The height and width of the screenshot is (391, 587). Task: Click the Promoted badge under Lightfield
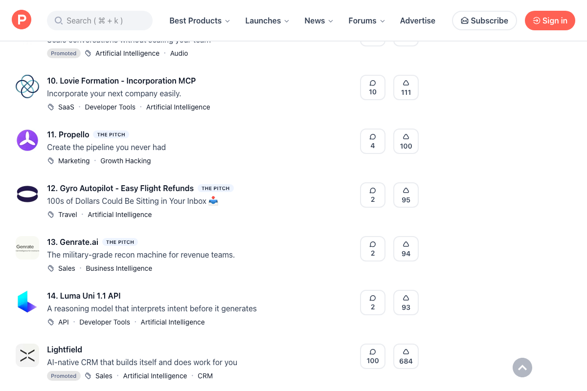[64, 376]
